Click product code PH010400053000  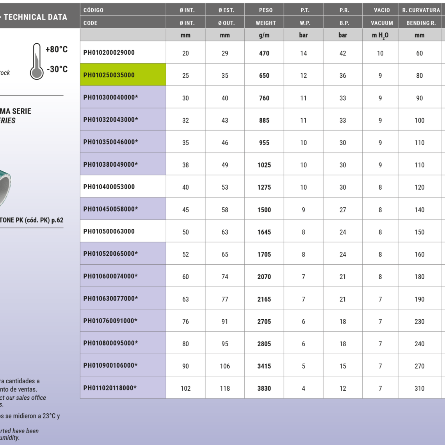[109, 187]
